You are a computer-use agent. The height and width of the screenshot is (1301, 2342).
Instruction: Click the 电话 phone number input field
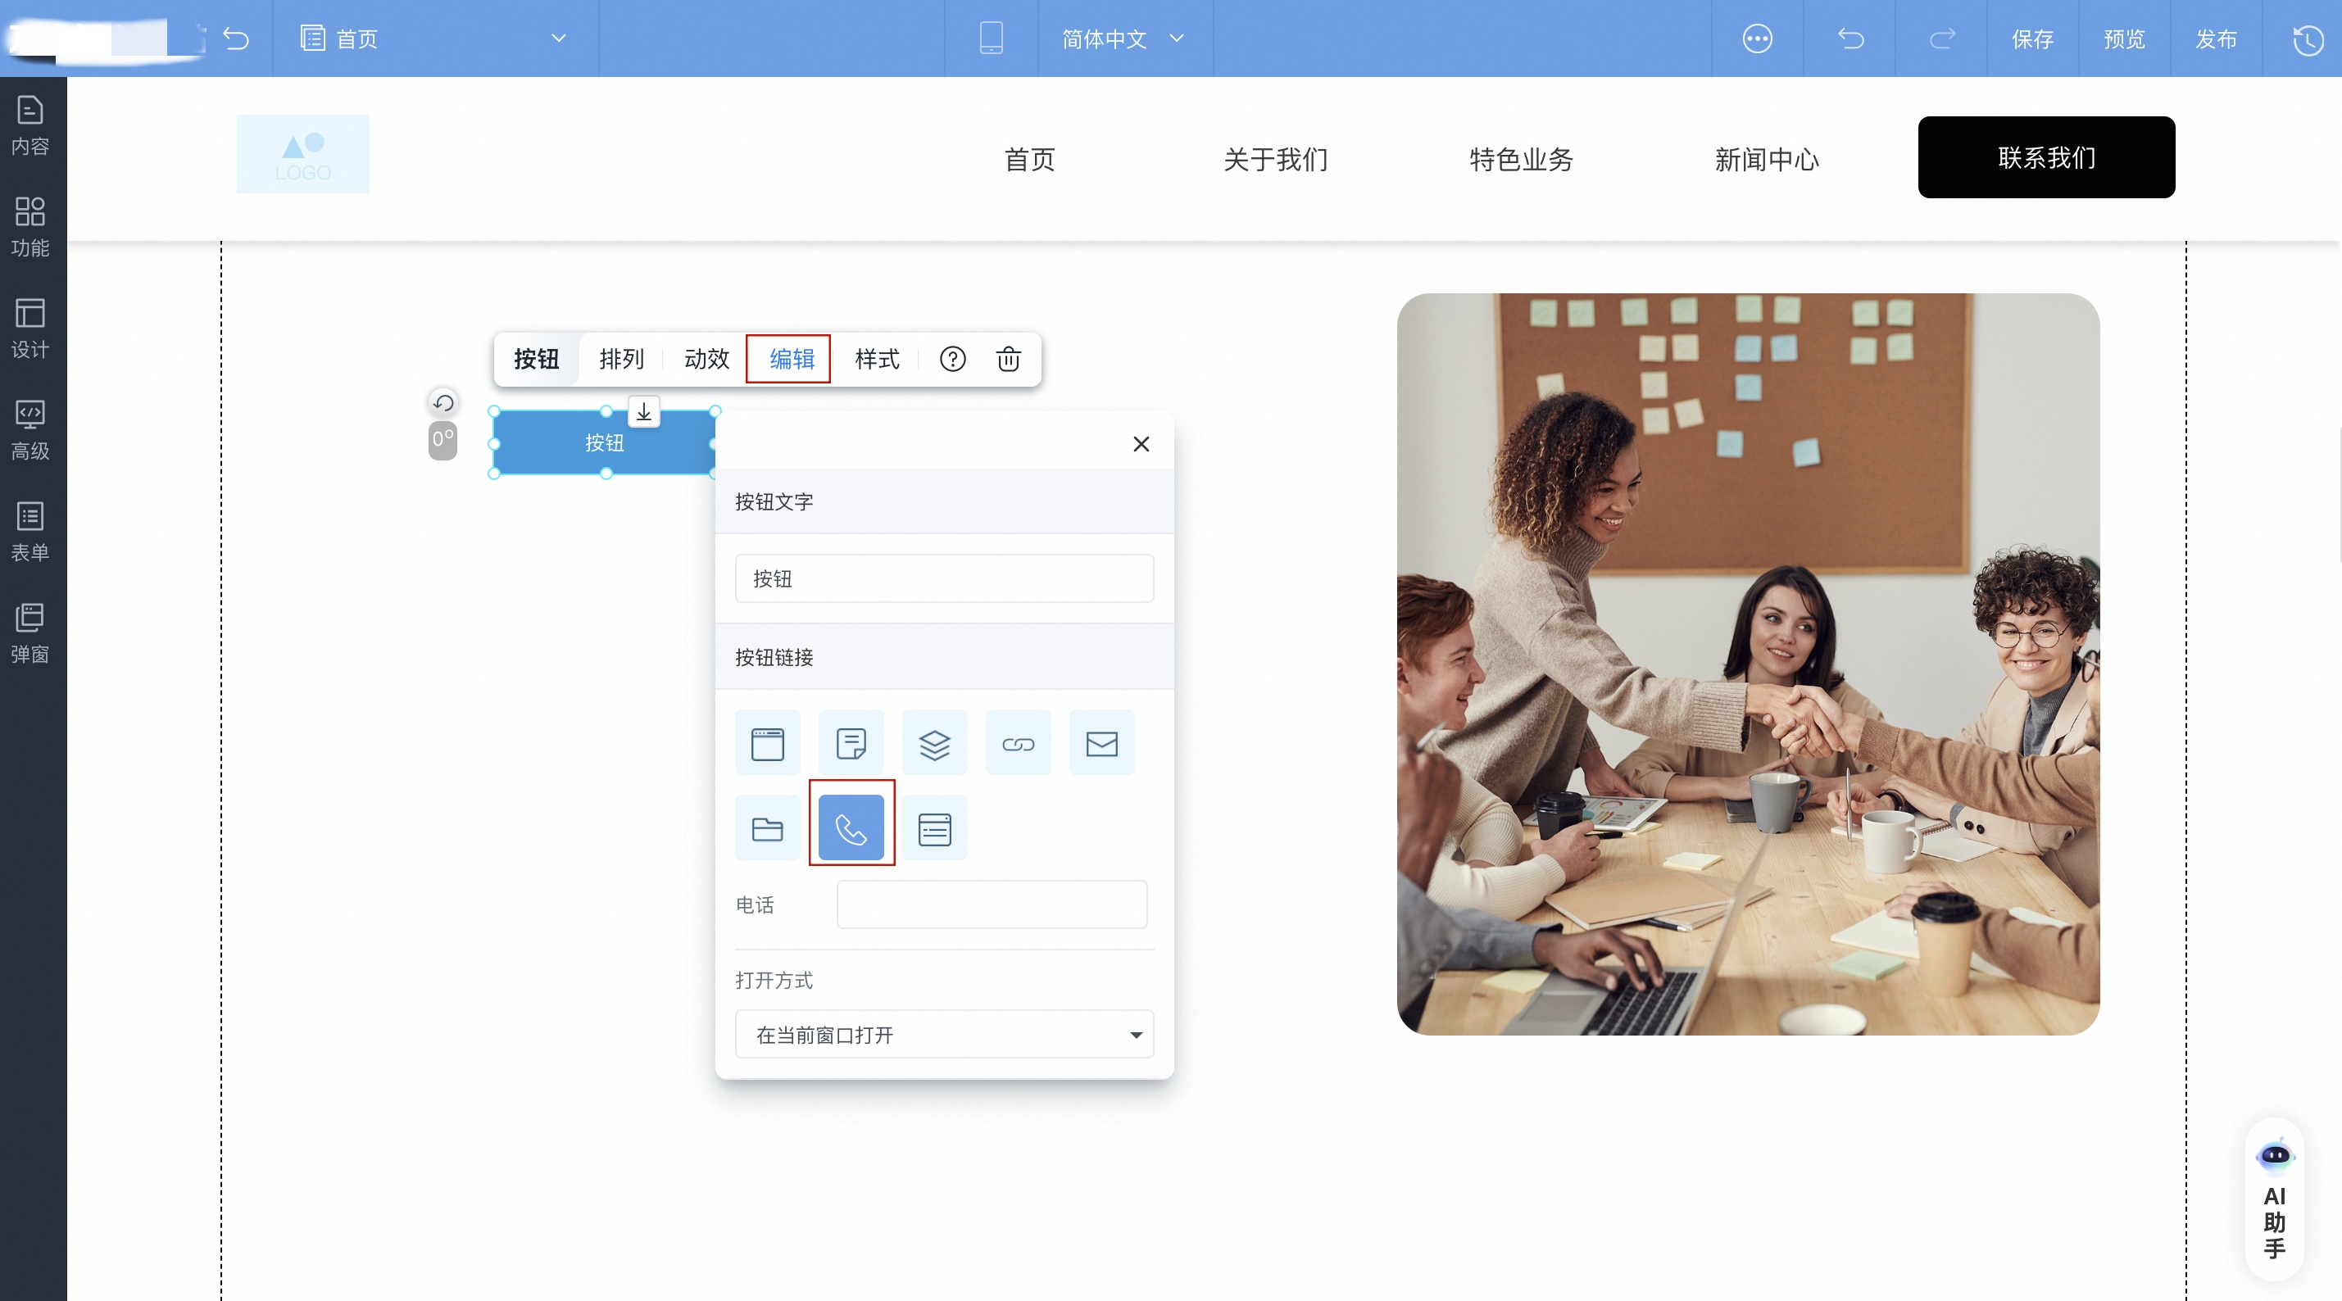click(x=991, y=904)
